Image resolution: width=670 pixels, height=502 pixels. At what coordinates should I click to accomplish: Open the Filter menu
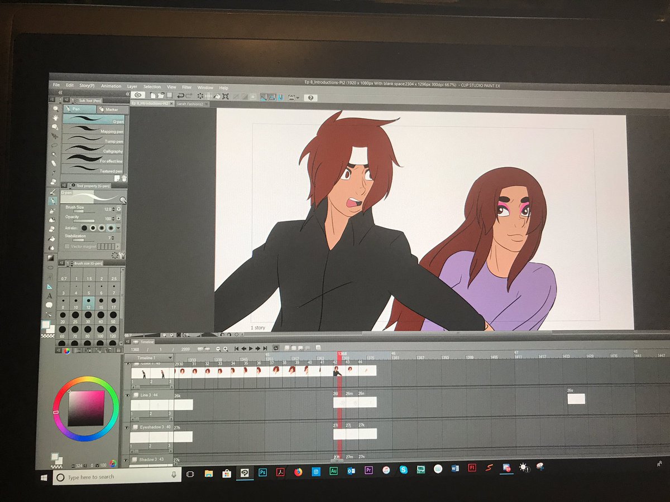[x=186, y=87]
